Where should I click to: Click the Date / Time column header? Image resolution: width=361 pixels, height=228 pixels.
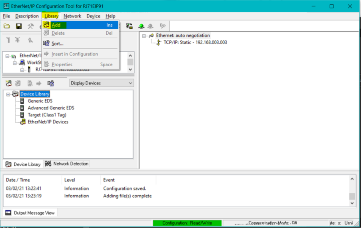pyautogui.click(x=32, y=180)
